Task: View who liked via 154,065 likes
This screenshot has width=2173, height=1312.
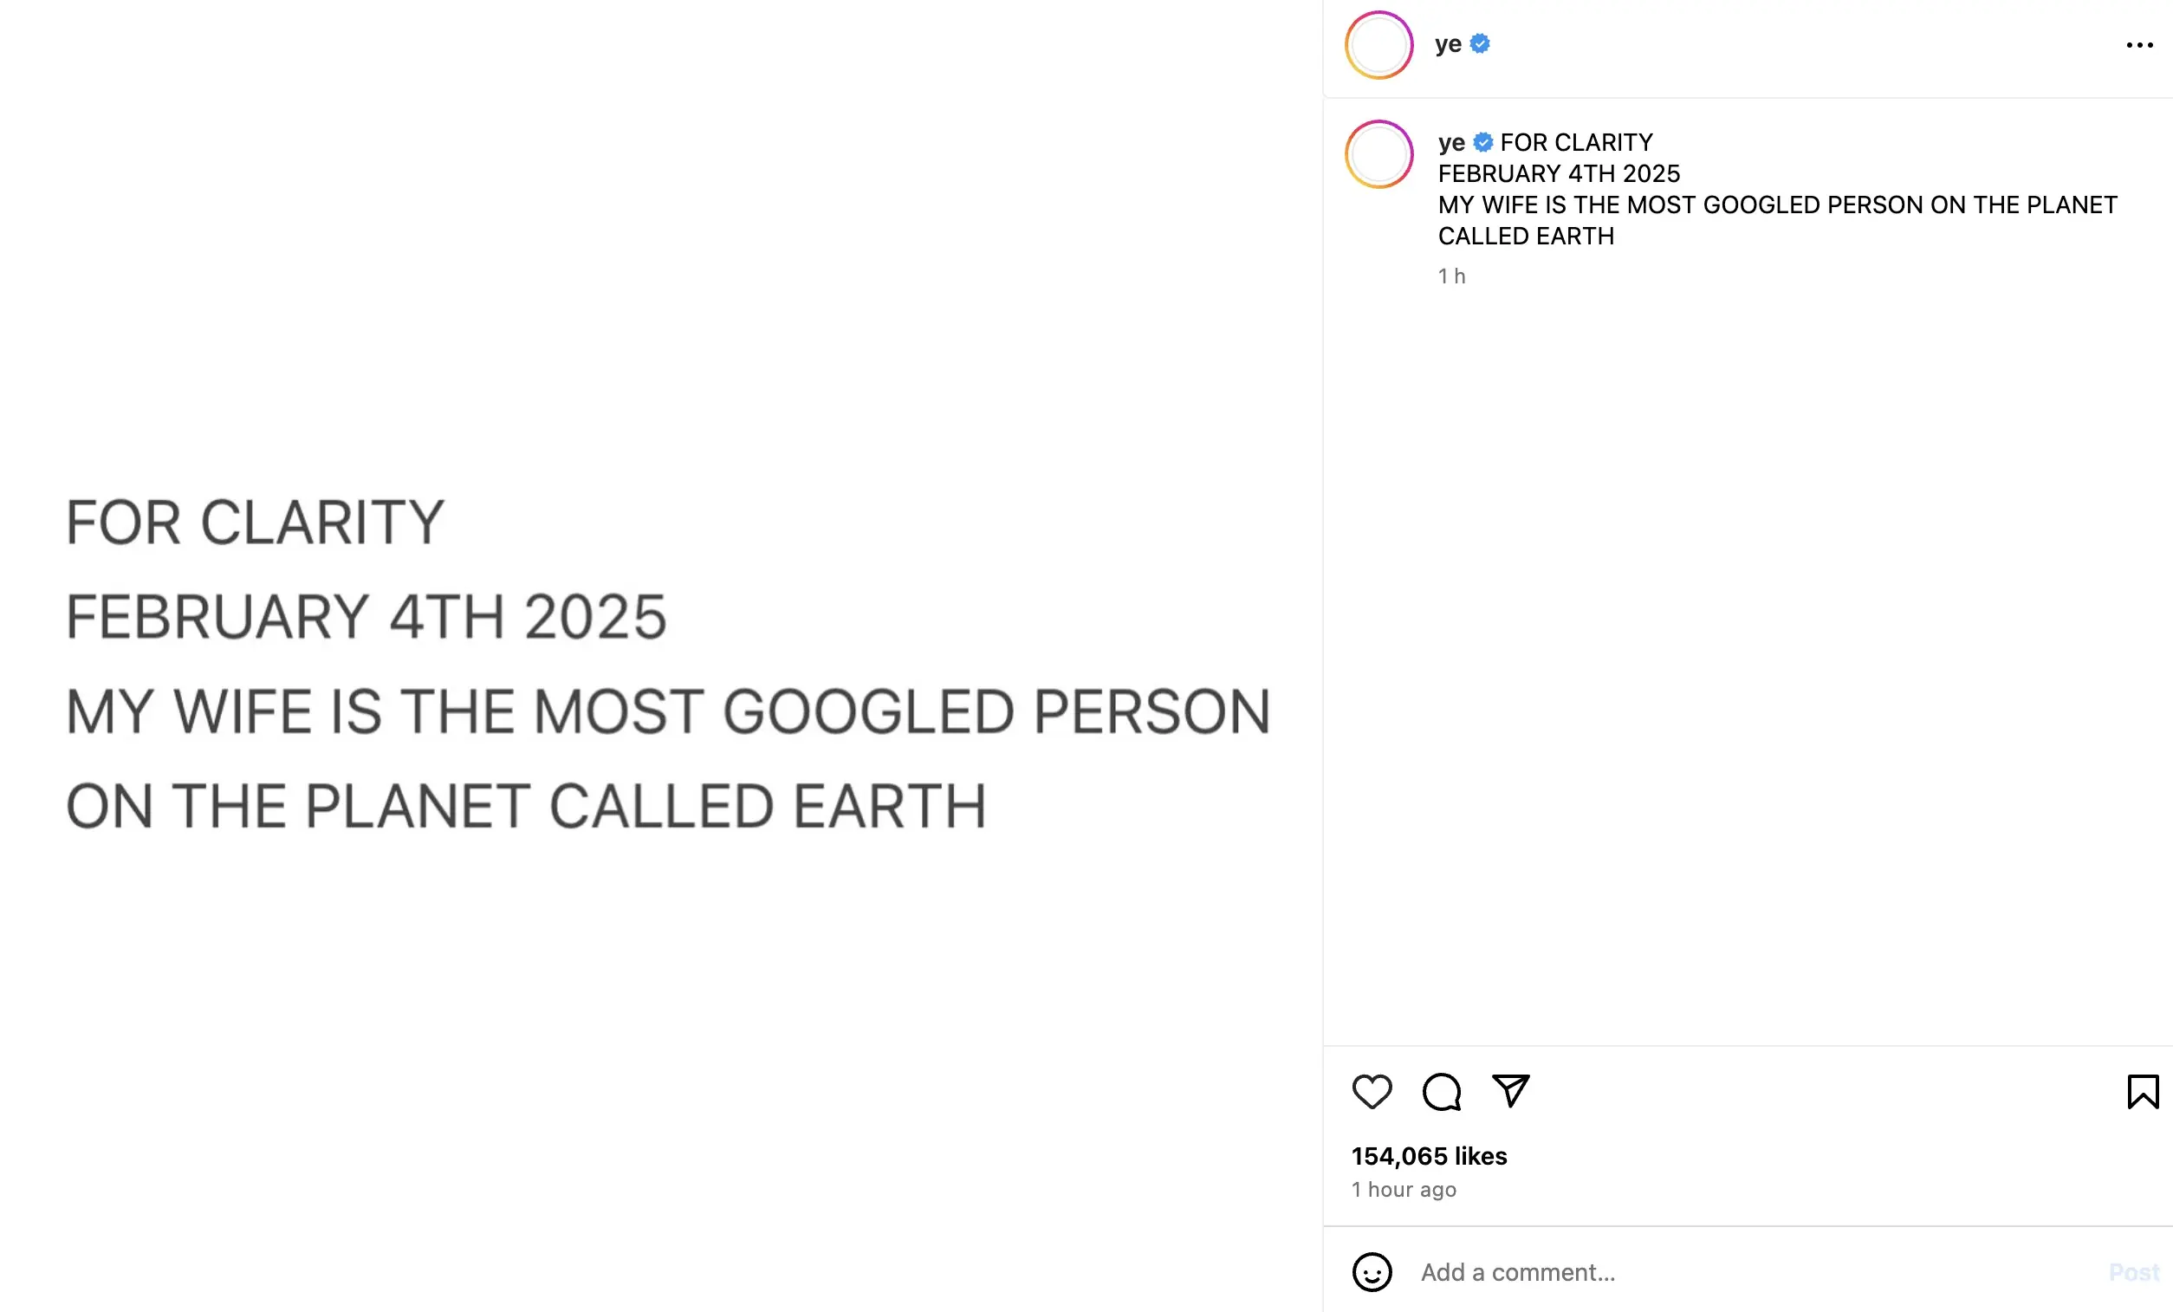Action: 1429,1156
